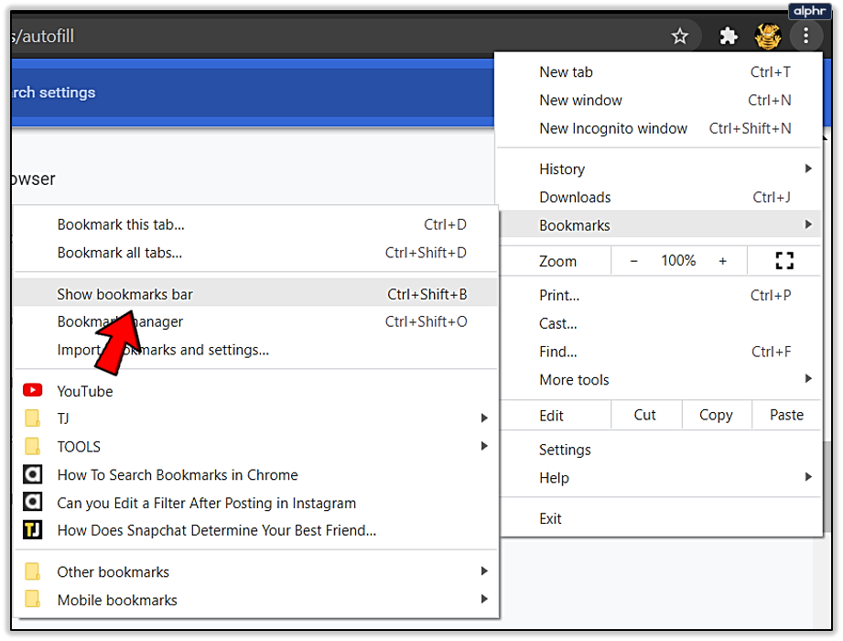Increase zoom with the plus button

pos(722,261)
